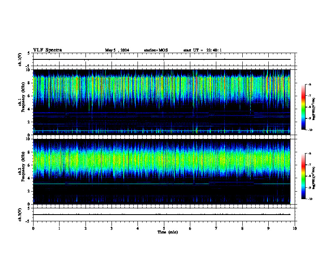Click the ch.1 spectrogram color bar

tap(303, 107)
